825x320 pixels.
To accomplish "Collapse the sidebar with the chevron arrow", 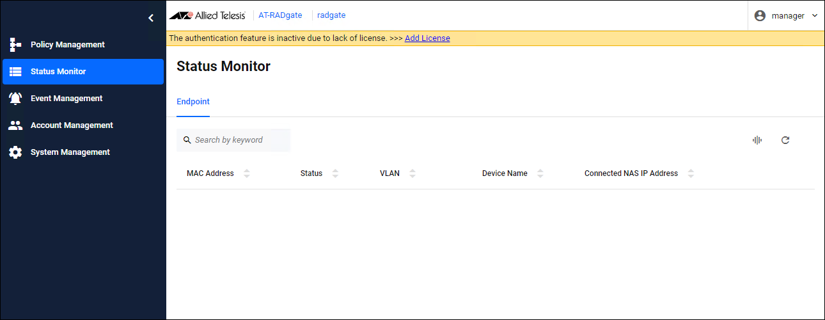I will point(151,18).
